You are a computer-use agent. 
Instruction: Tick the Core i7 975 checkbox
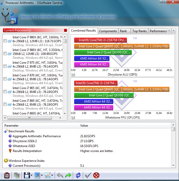tap(5, 66)
